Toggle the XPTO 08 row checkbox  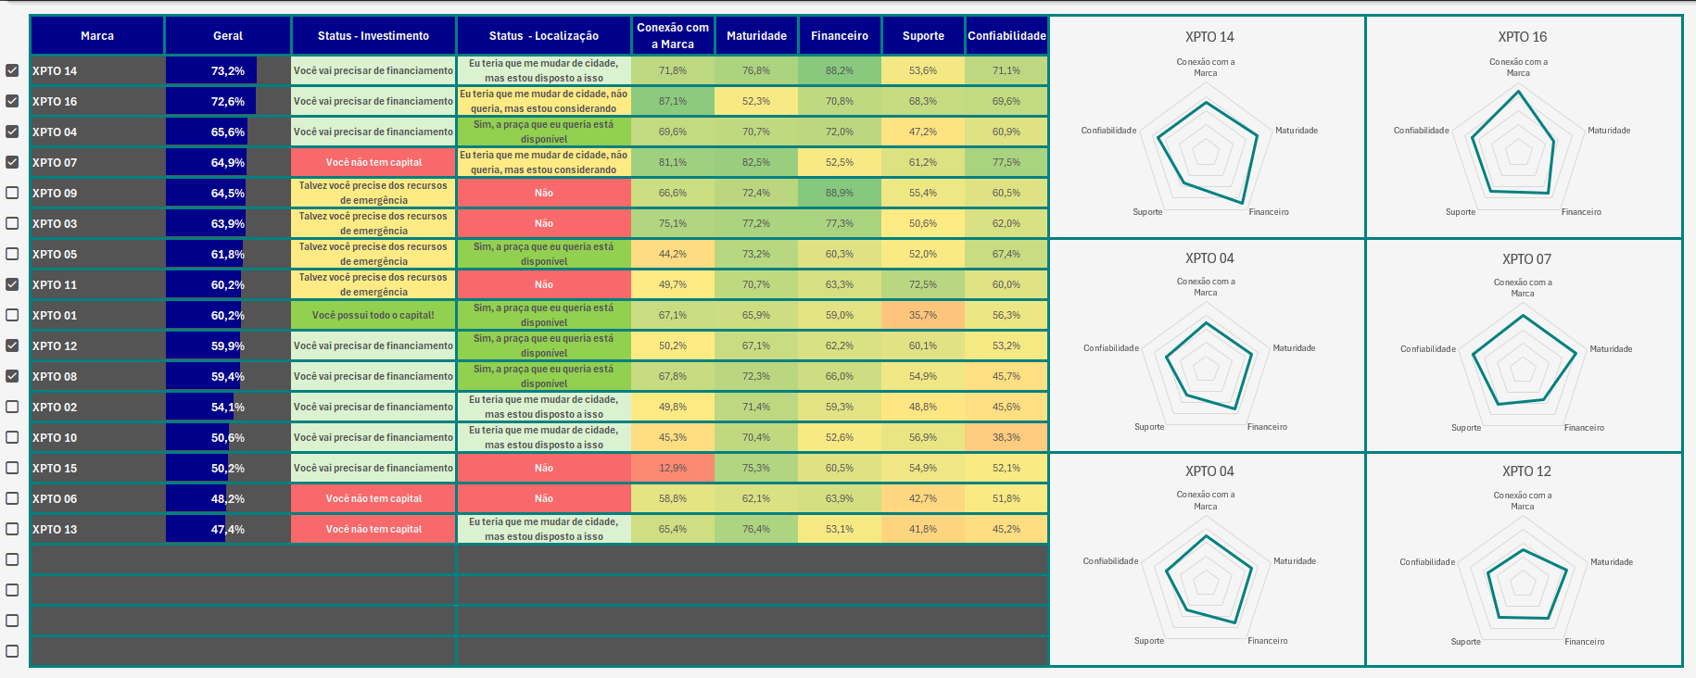[x=12, y=376]
